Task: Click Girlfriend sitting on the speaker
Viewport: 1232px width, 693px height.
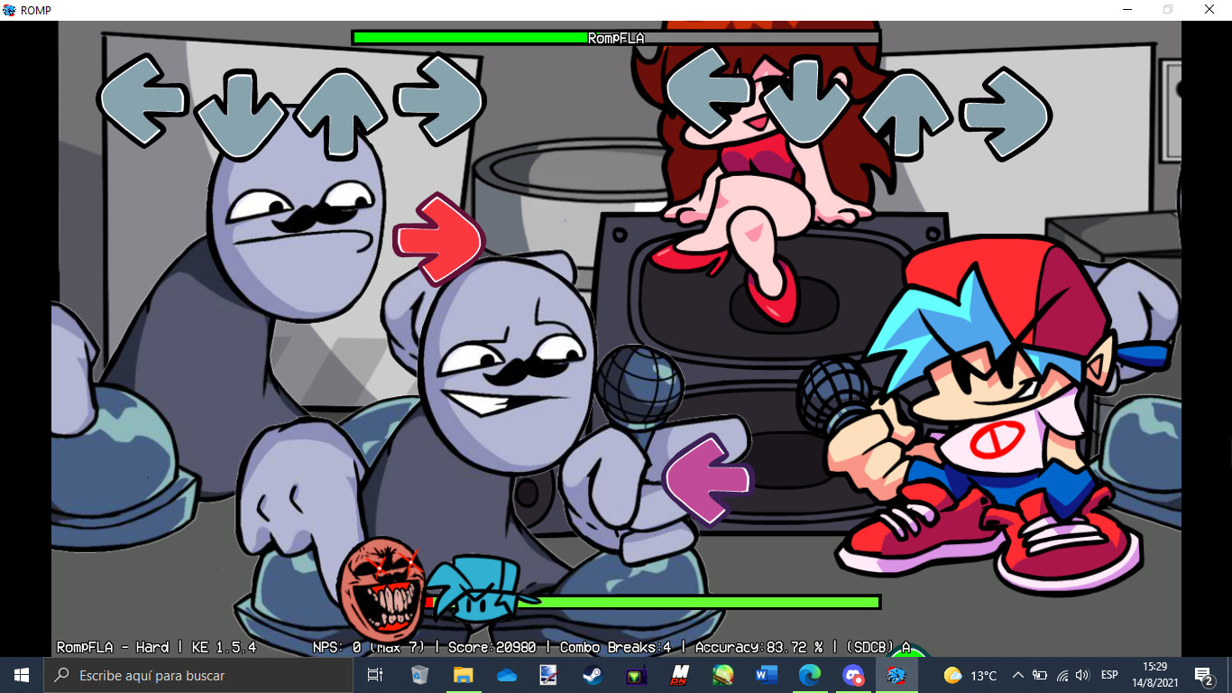Action: (x=767, y=171)
